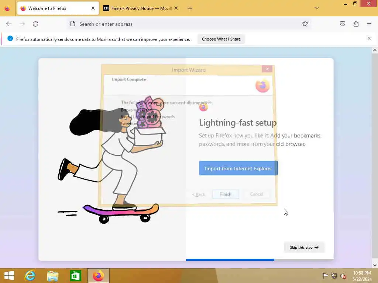Expand the list all tabs chevron
The width and height of the screenshot is (378, 283).
coord(317,8)
